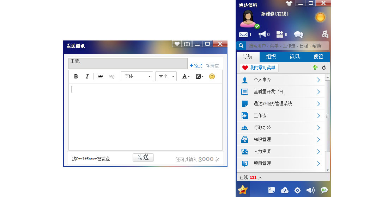This screenshot has height=197, width=388.
Task: Toggle italic text formatting
Action: click(x=87, y=76)
